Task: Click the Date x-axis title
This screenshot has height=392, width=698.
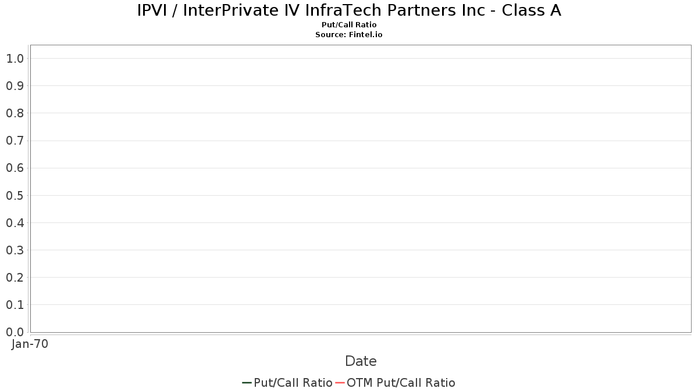Action: coord(361,361)
